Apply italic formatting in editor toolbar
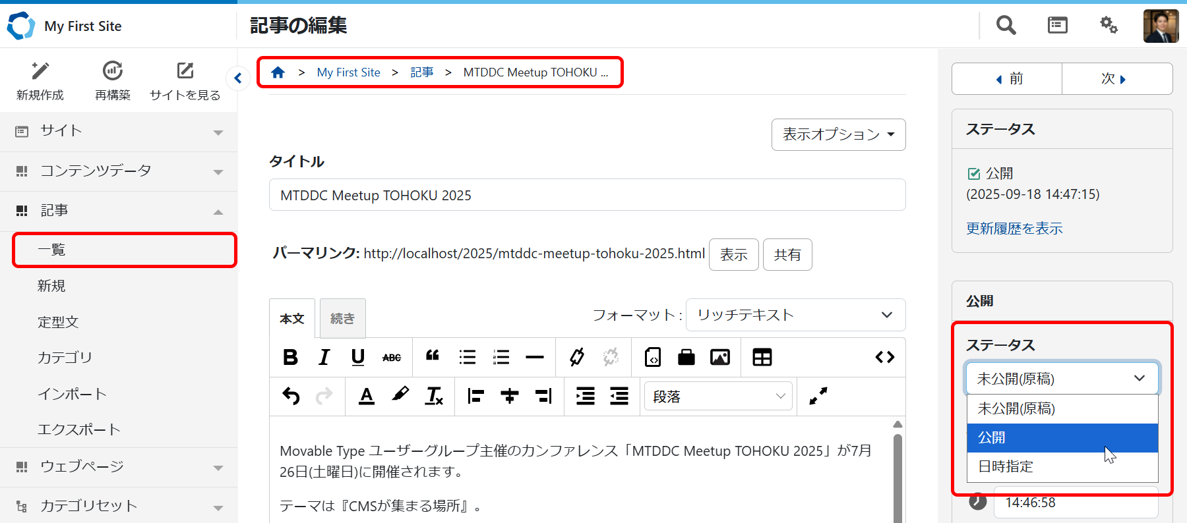This screenshot has height=523, width=1187. click(x=324, y=357)
